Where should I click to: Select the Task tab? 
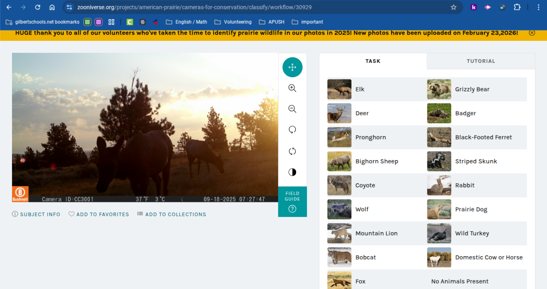tap(373, 61)
